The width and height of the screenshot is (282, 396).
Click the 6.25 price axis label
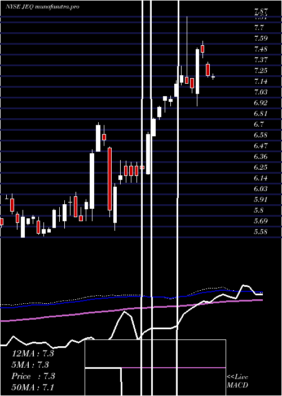point(261,167)
